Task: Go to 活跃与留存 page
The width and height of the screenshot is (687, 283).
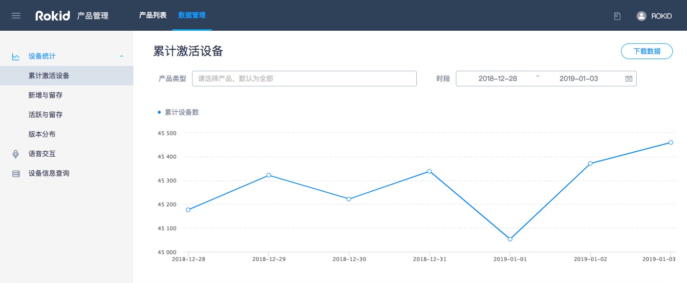Action: point(45,115)
